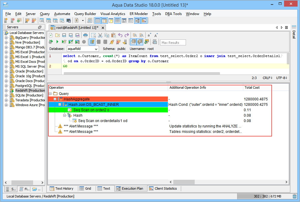The width and height of the screenshot is (300, 202).
Task: Toggle the yellow note panel icon in main toolbar
Action: 111,20
